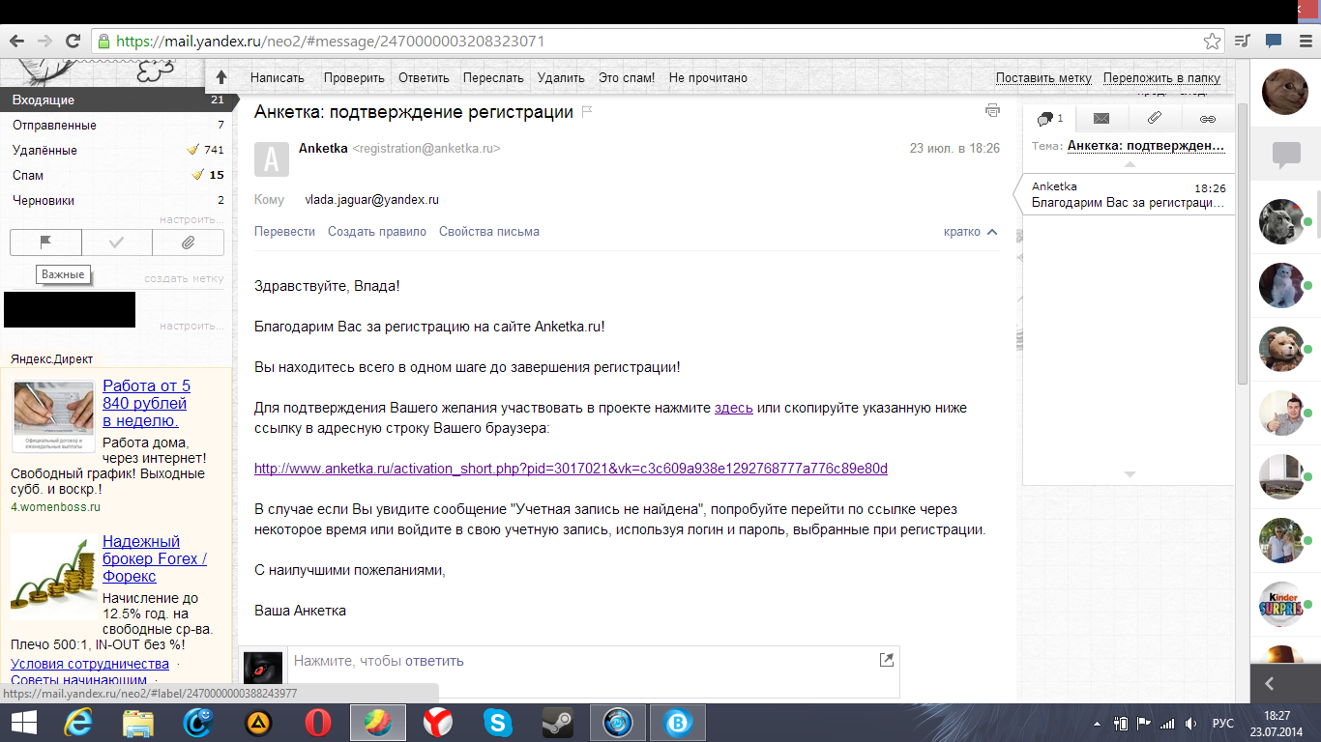
Task: Open the volume icon in system tray
Action: (x=1191, y=723)
